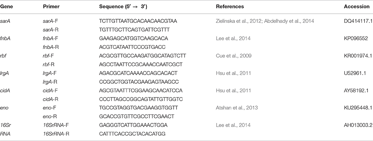Click the Hsu et al., 2011 reference for cidA
The height and width of the screenshot is (141, 373).
[x=233, y=90]
